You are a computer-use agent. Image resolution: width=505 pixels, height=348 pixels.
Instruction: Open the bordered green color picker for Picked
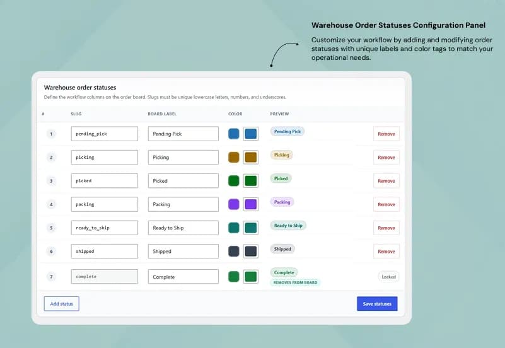coord(250,180)
